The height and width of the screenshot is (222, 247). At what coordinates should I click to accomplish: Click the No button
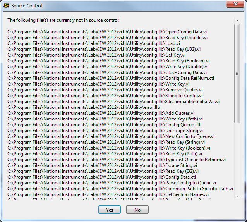pos(137,210)
